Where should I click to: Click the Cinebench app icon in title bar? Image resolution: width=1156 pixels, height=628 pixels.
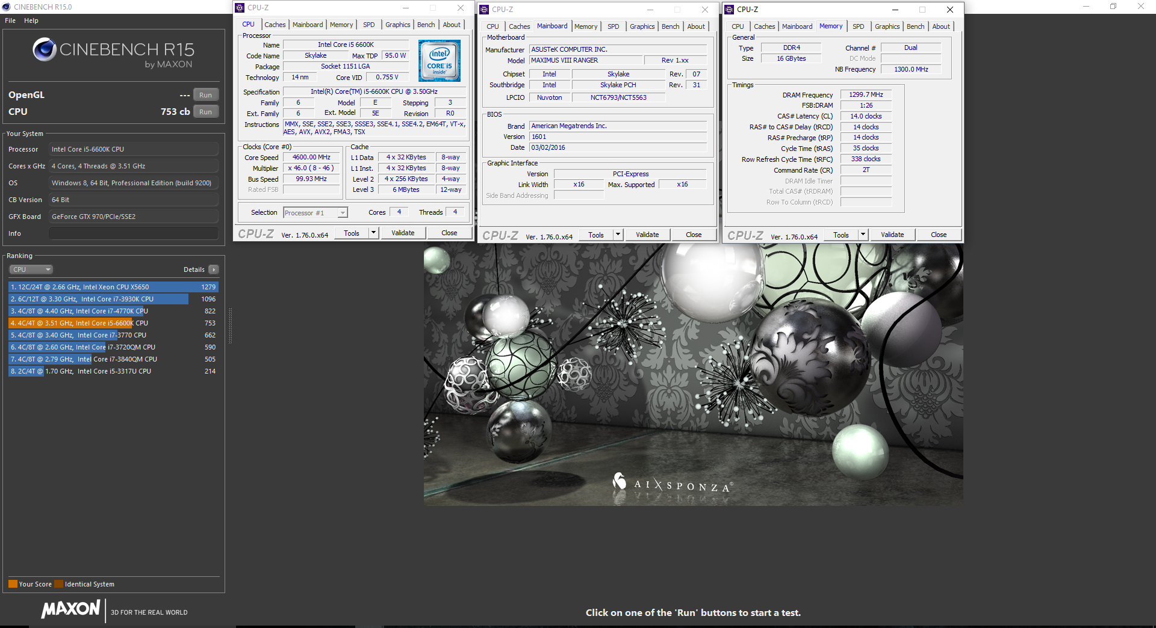7,7
